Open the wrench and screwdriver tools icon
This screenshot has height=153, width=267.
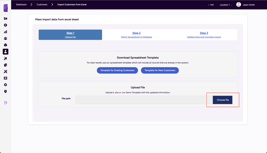click(5, 72)
